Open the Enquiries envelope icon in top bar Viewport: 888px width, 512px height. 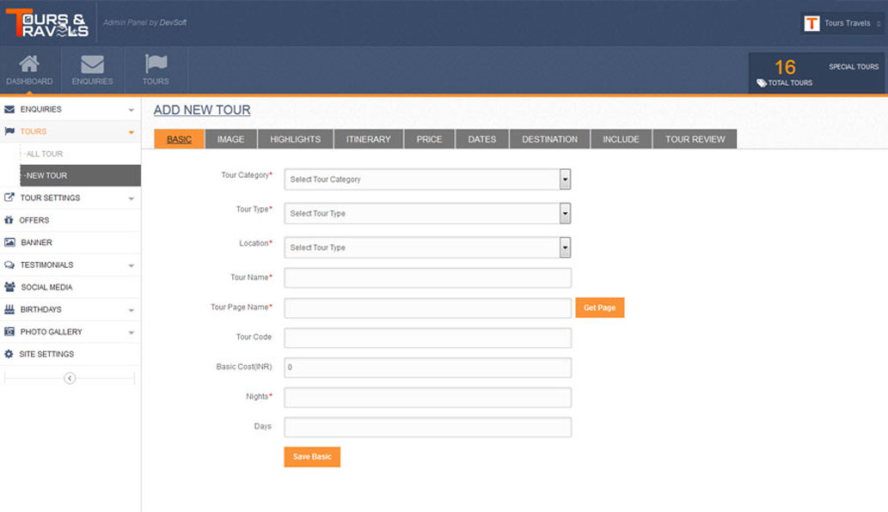(x=92, y=64)
